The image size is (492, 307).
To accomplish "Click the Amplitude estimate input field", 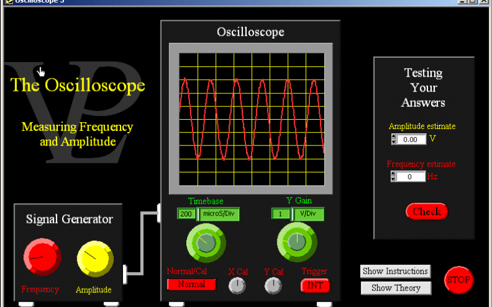I will (x=411, y=139).
